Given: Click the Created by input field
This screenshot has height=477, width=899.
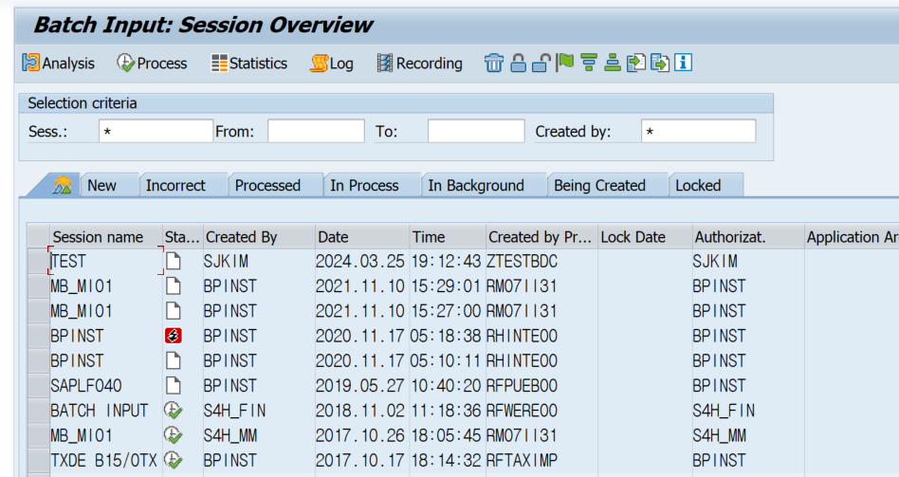Looking at the screenshot, I should (x=698, y=131).
